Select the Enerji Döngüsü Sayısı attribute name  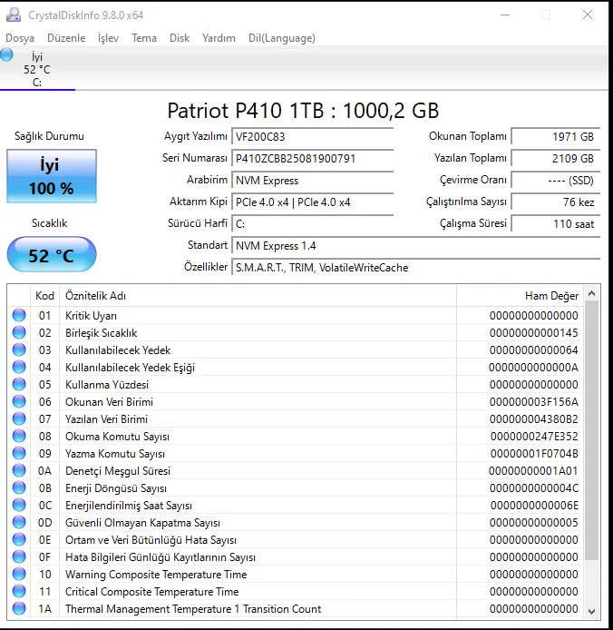point(115,488)
